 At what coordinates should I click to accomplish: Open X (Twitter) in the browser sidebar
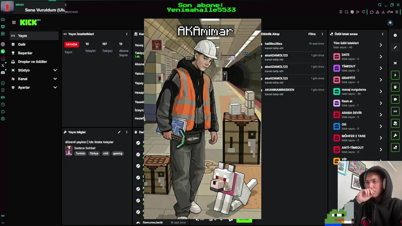point(3,66)
